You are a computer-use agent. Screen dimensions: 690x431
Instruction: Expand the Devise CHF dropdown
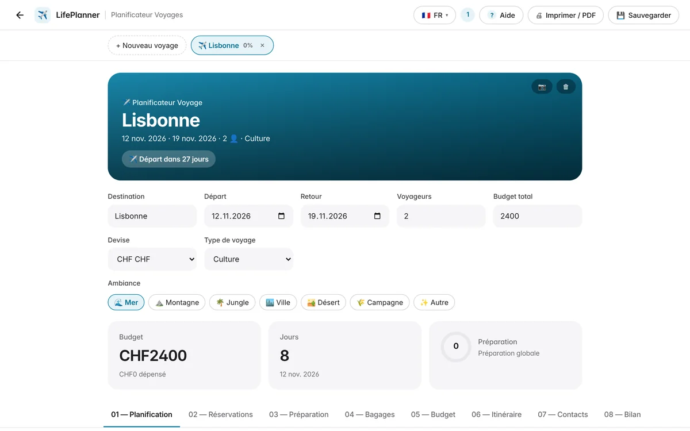tap(152, 259)
